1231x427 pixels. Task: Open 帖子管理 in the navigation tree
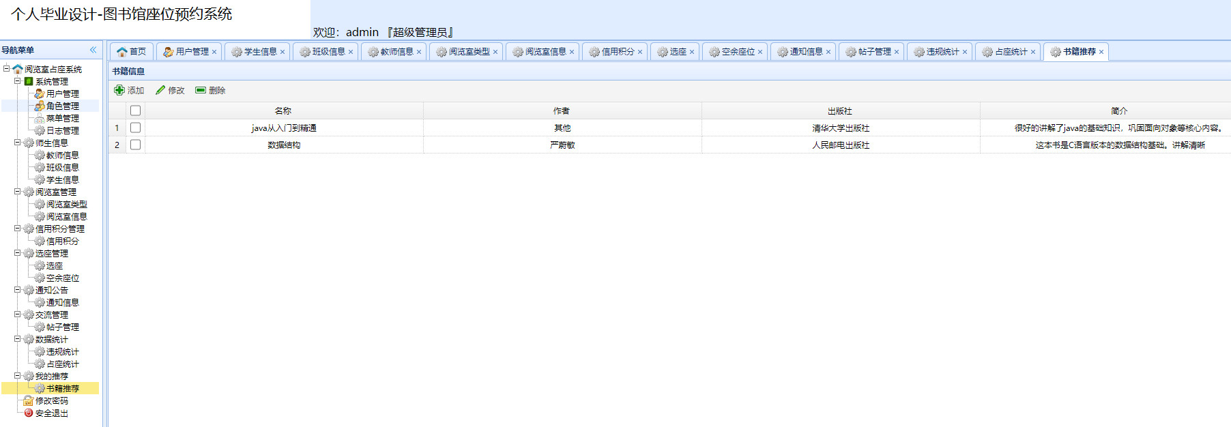click(63, 327)
